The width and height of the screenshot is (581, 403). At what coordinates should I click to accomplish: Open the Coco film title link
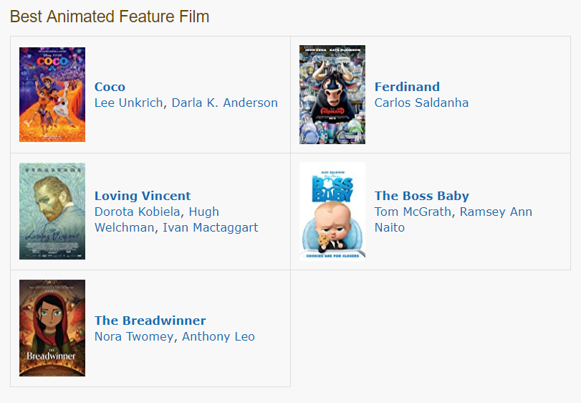click(110, 87)
